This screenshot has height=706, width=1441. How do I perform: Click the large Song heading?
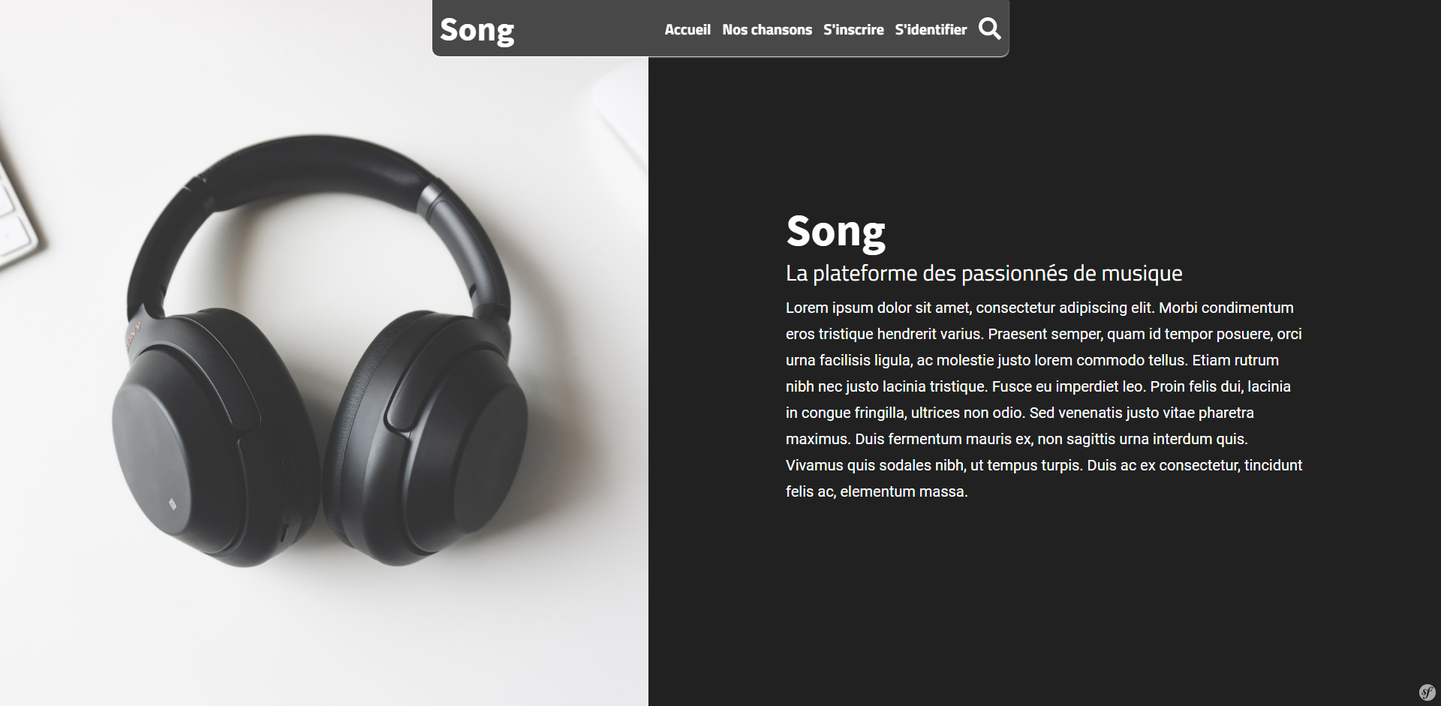[x=836, y=232]
